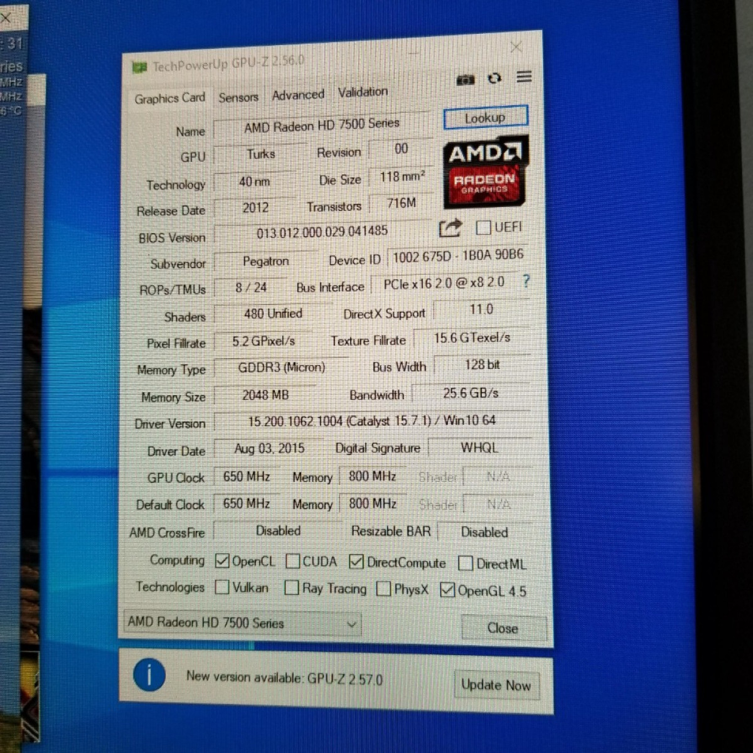
Task: Click the Shaders value '480 Unified'
Action: pyautogui.click(x=273, y=314)
